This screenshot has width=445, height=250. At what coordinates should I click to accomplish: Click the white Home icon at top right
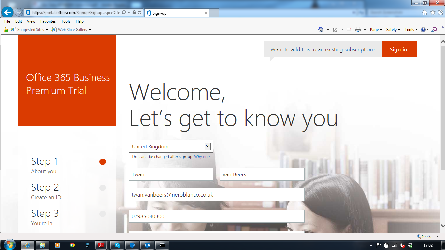(x=424, y=13)
